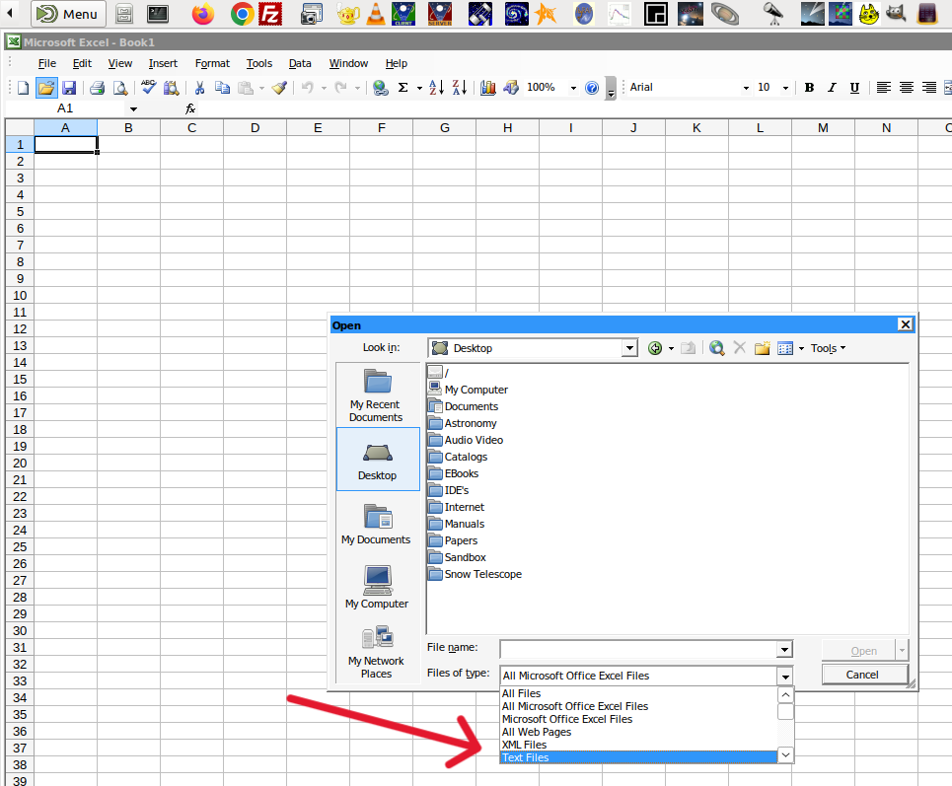Viewport: 952px width, 786px height.
Task: Click the Drawing toolbar icon
Action: pyautogui.click(x=511, y=88)
